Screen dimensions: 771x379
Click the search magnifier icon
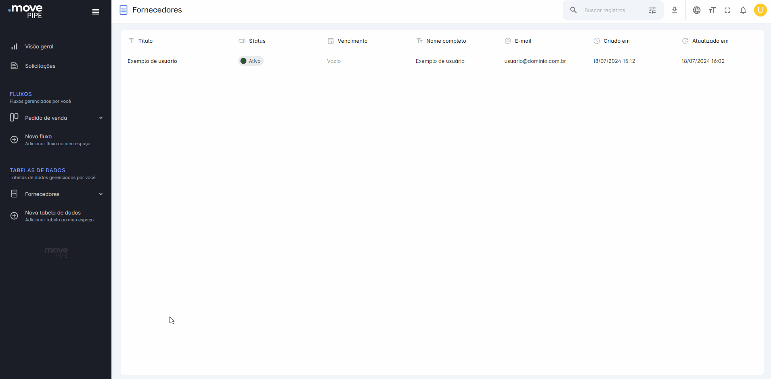[573, 10]
